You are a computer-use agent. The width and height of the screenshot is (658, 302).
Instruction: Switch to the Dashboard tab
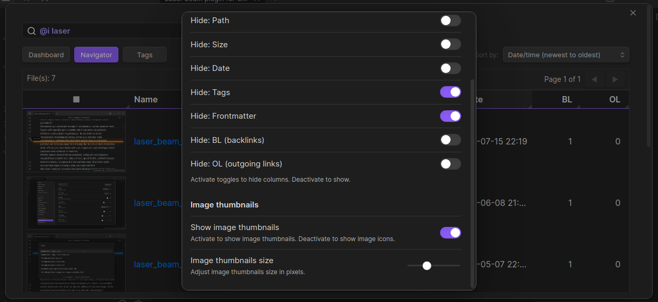coord(46,55)
